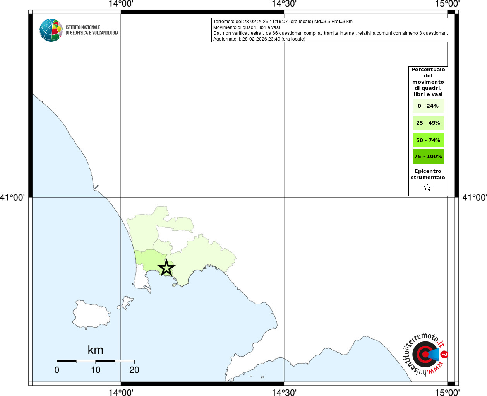Screen dimensions: 487x396
Task: Click the INGV globe logo
Action: 51,30
